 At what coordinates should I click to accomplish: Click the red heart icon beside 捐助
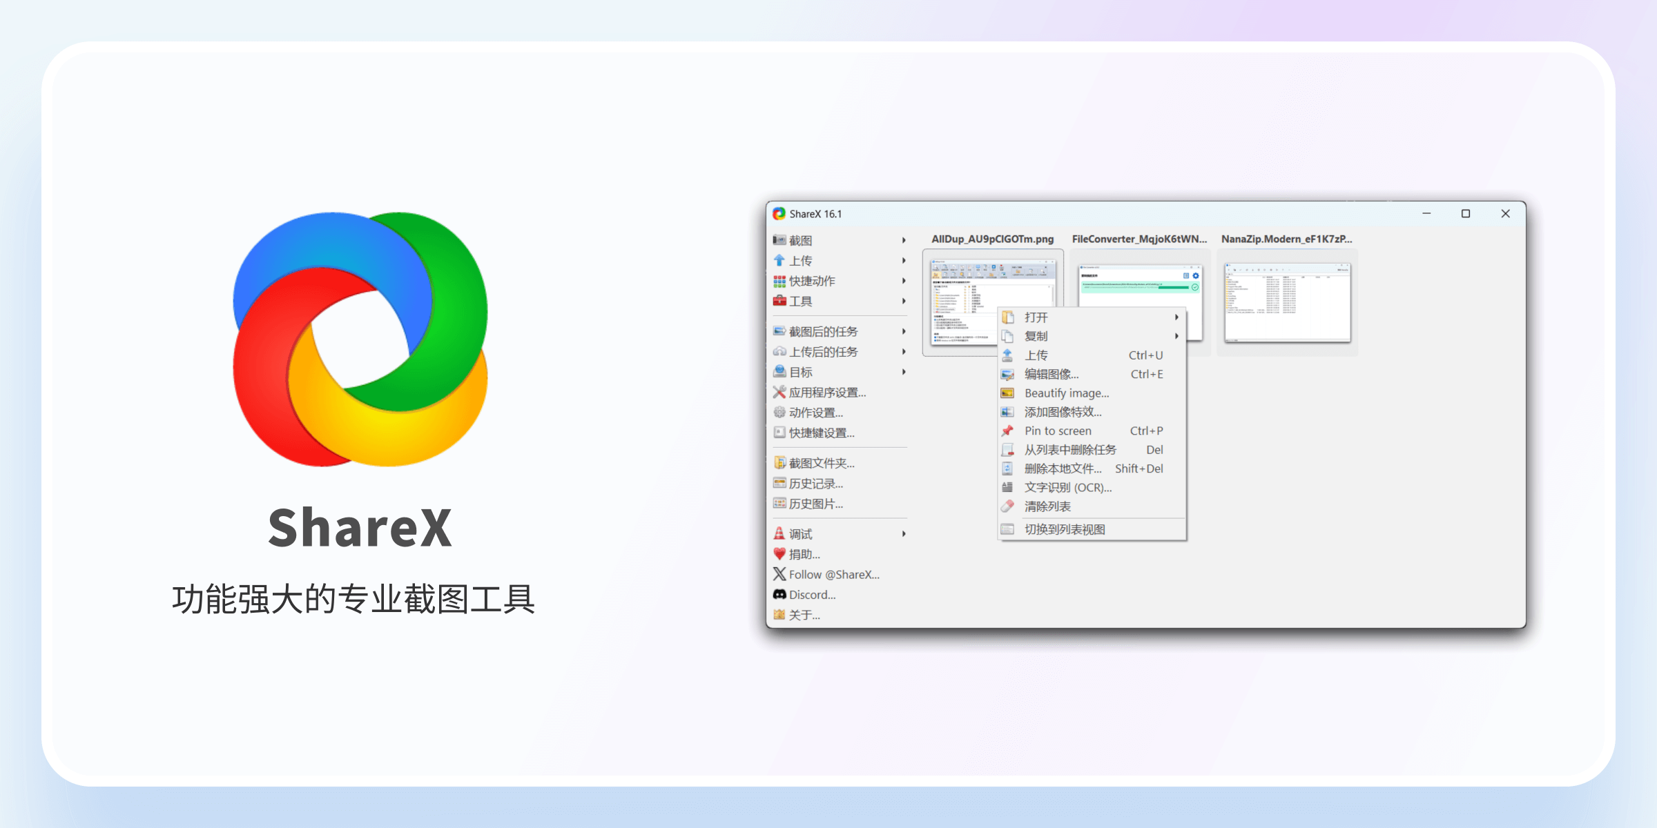(779, 554)
